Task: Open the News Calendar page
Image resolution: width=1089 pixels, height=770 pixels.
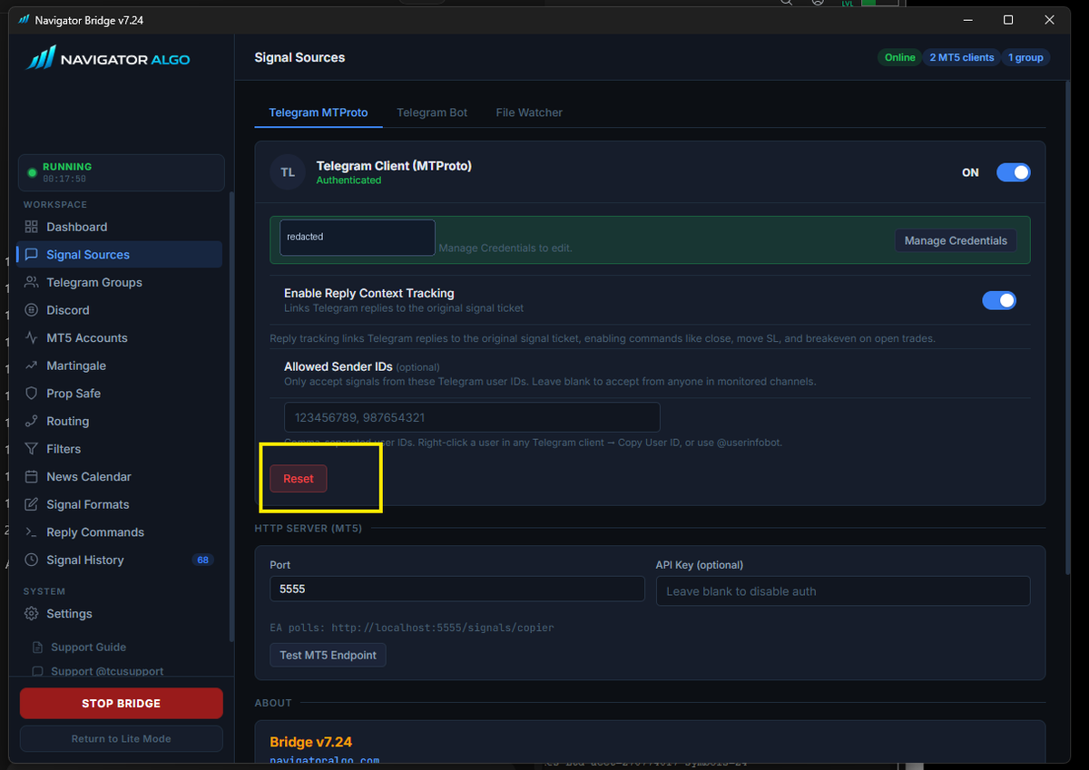Action: [119, 476]
